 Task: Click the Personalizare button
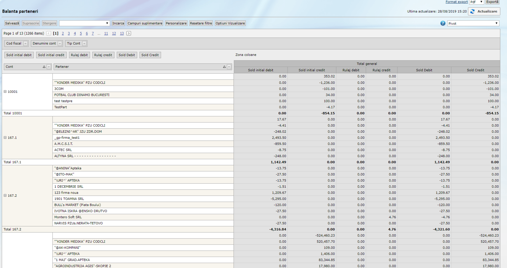click(x=176, y=23)
